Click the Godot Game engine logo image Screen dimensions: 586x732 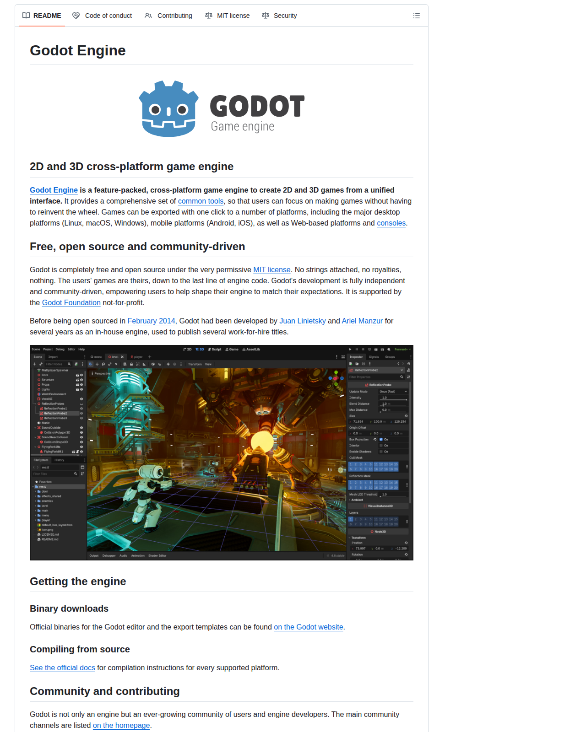222,109
